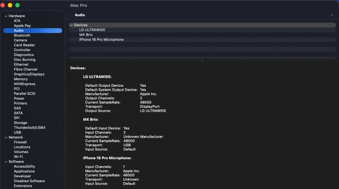Viewport: 339px width, 189px height.
Task: Select iPhone 16 Pro Microphone row
Action: 202,40
